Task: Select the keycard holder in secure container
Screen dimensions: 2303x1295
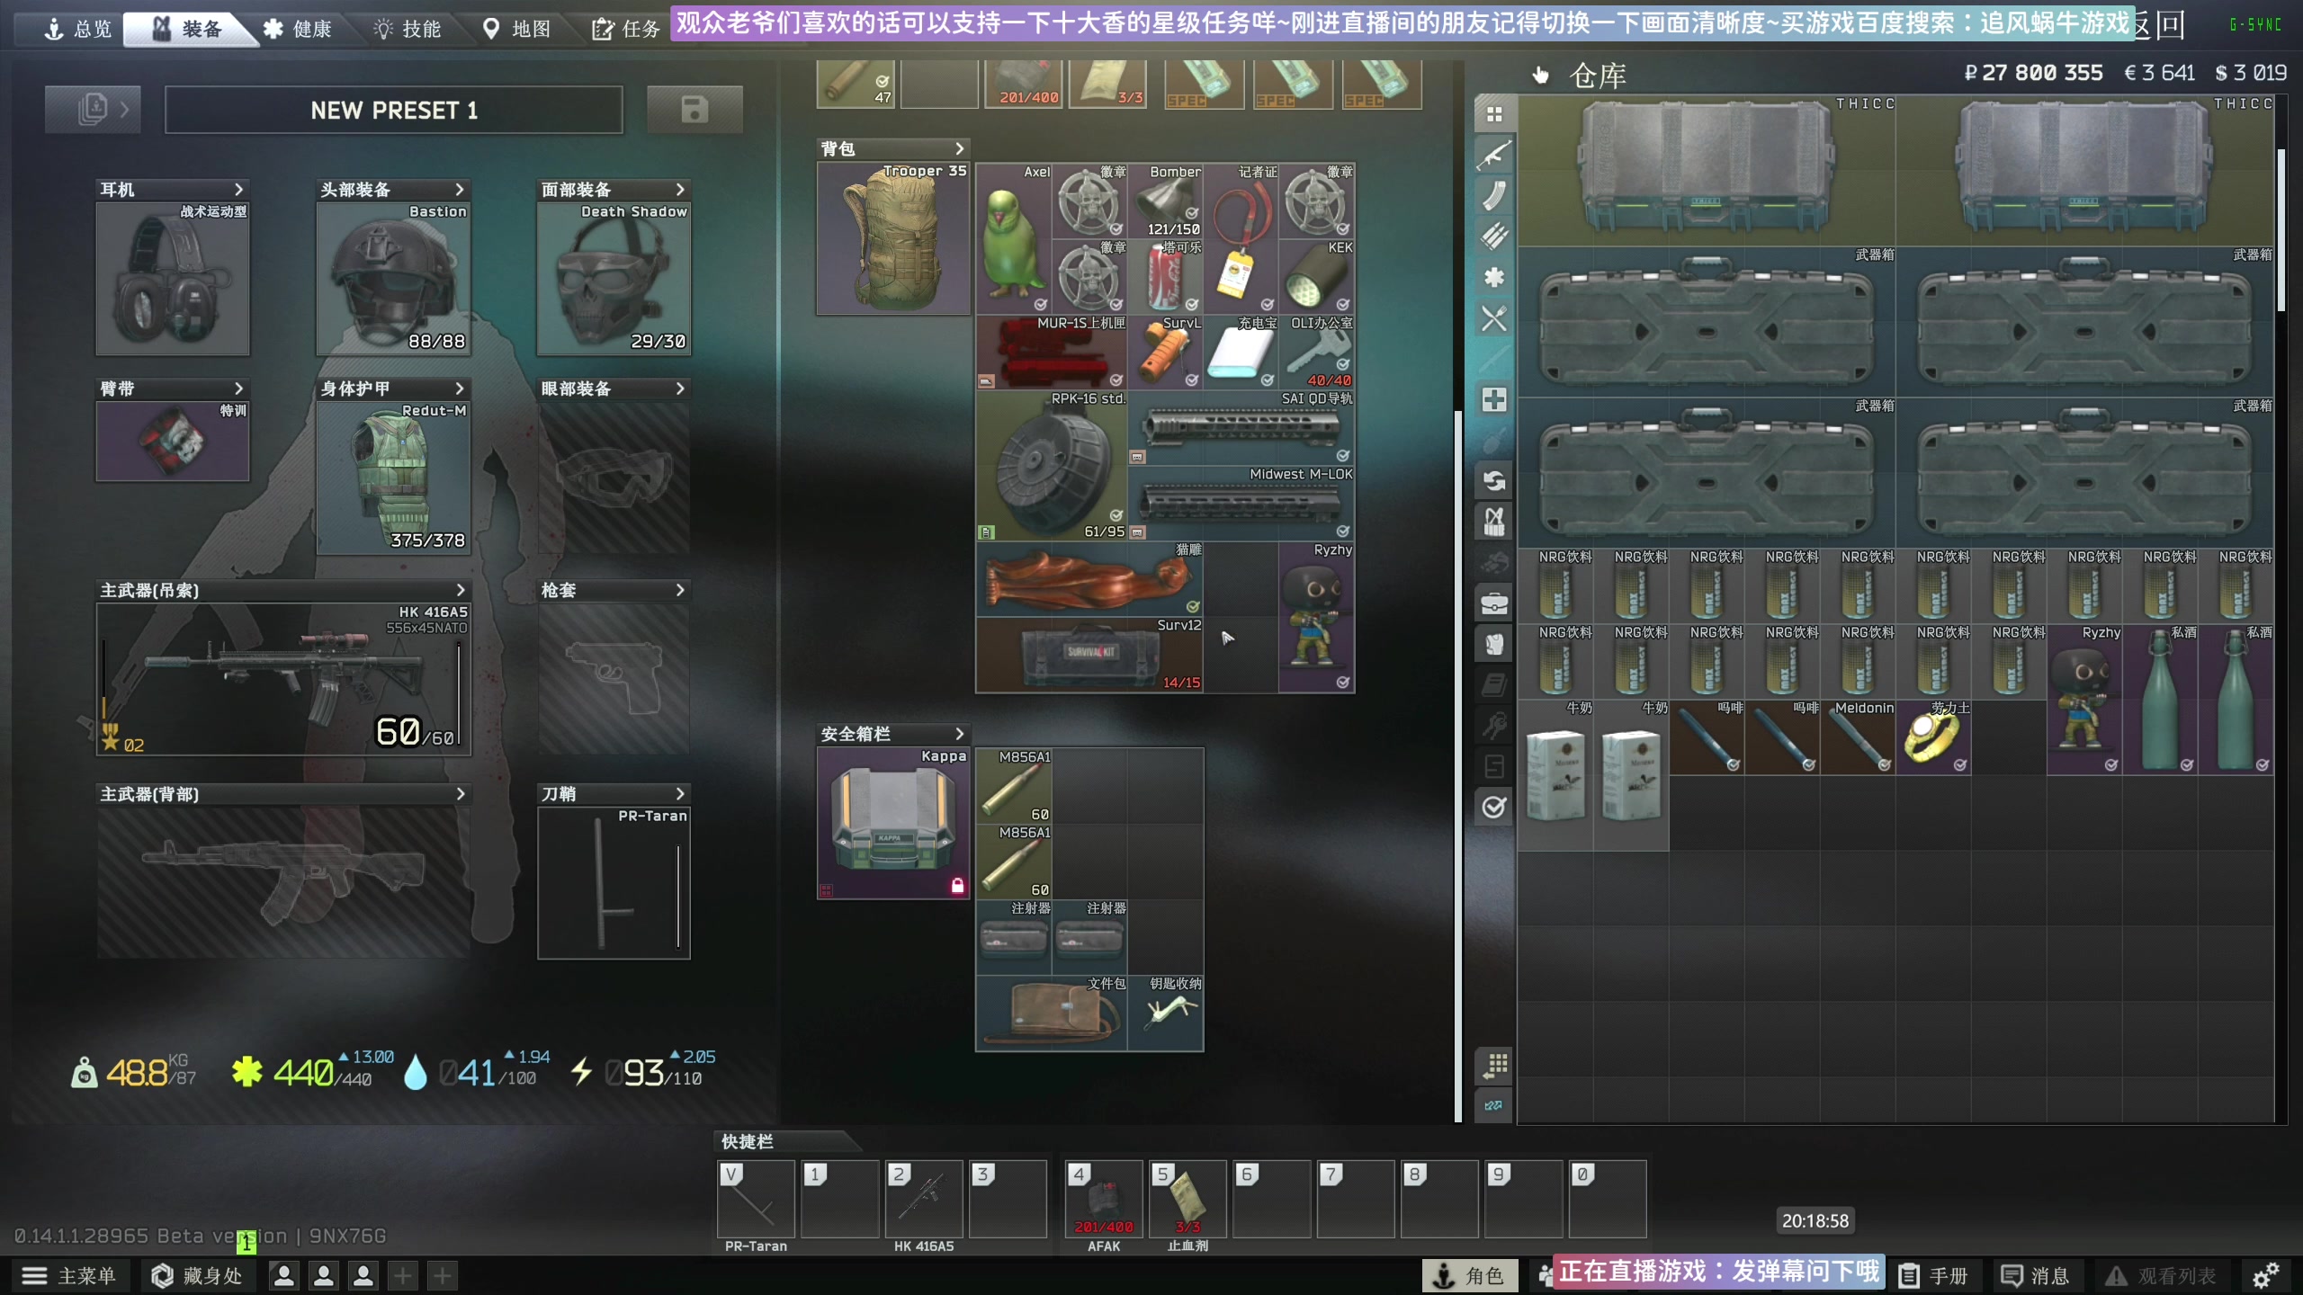Action: coord(1165,1013)
